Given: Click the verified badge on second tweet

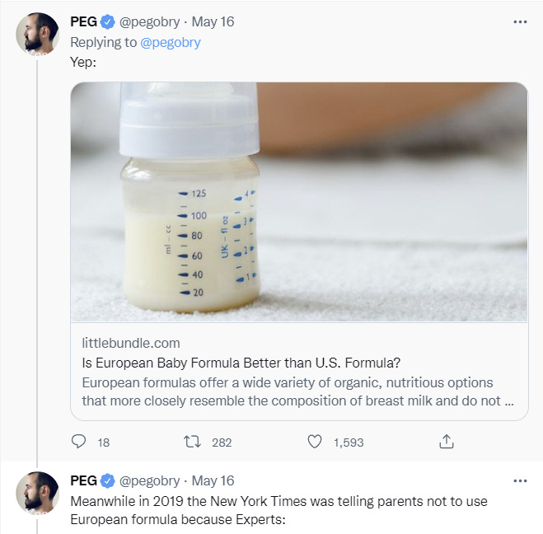Looking at the screenshot, I should click(x=107, y=480).
